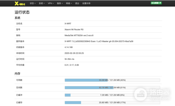Click the 系统 section heading
Screen dimensions: 175x106
[17, 18]
